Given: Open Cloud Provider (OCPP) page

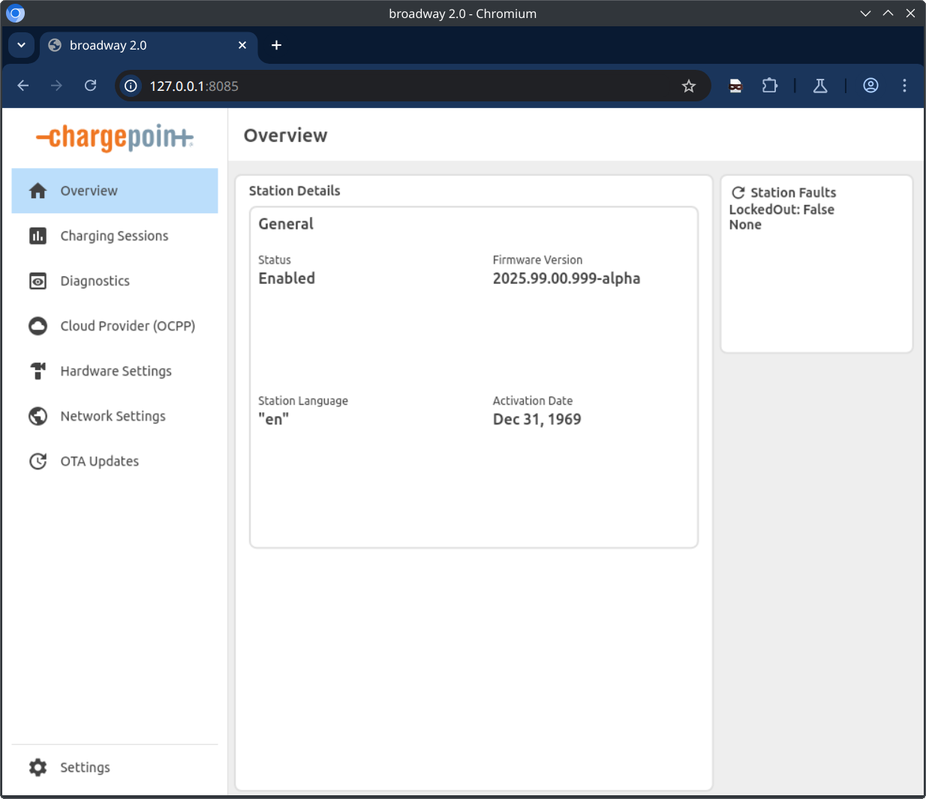Looking at the screenshot, I should click(115, 326).
